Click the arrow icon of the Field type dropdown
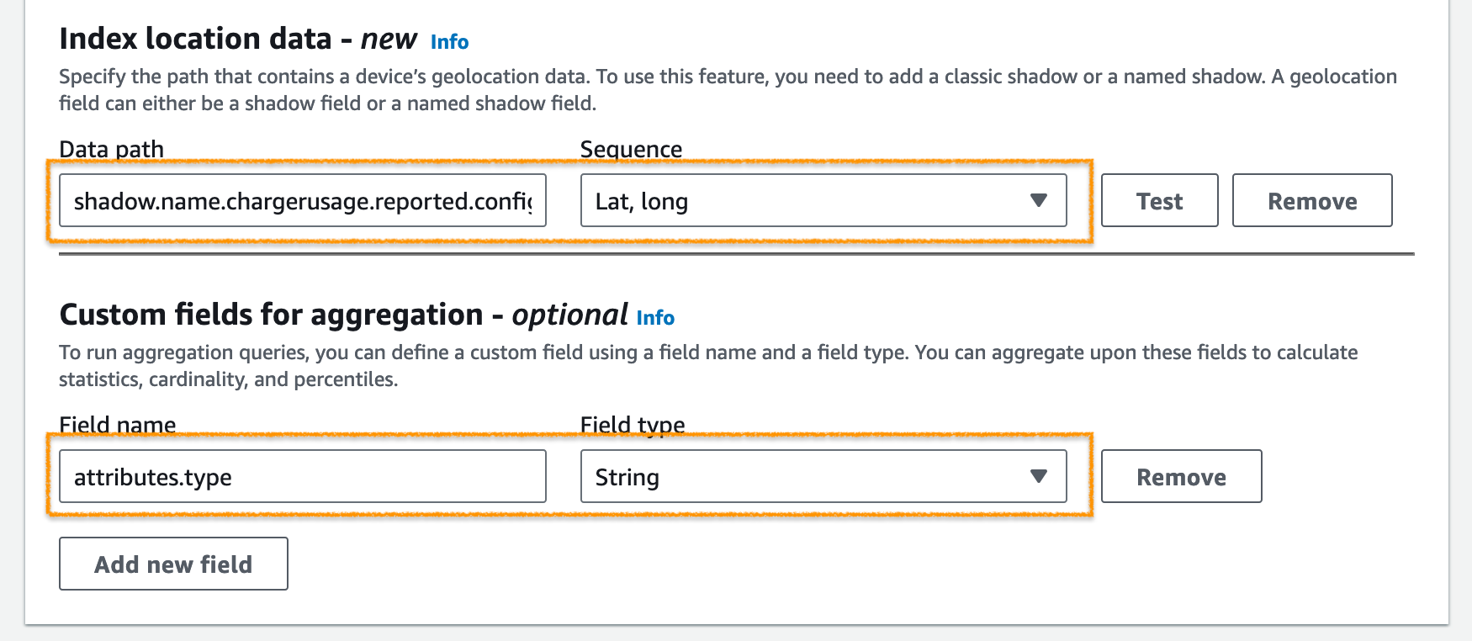This screenshot has width=1472, height=641. [x=1039, y=477]
